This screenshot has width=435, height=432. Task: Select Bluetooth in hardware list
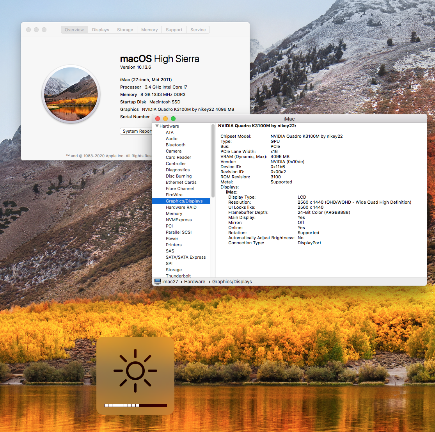point(176,145)
